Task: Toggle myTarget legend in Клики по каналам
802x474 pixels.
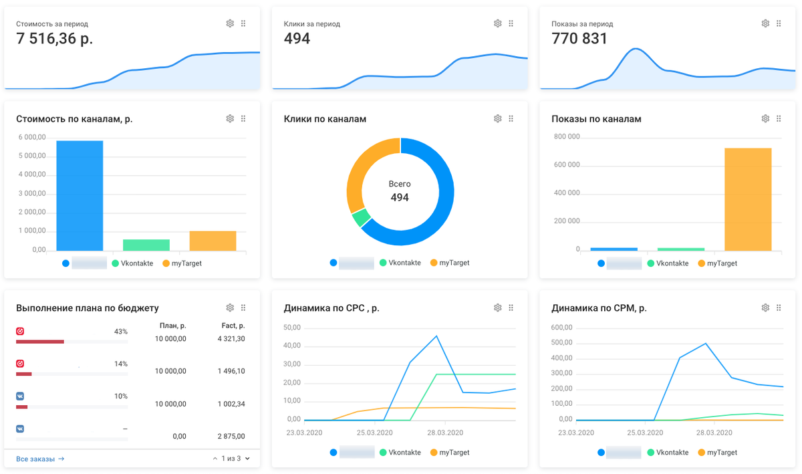Action: coord(450,263)
